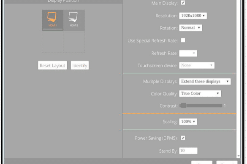The image size is (247, 164).
Task: Click the Touchscreen device label
Action: point(157,66)
